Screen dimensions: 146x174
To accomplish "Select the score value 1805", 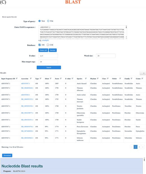I will point(57,83).
